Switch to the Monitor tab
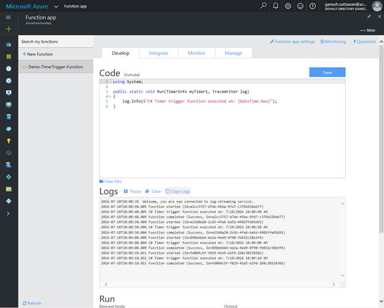The height and width of the screenshot is (308, 384). (x=196, y=53)
